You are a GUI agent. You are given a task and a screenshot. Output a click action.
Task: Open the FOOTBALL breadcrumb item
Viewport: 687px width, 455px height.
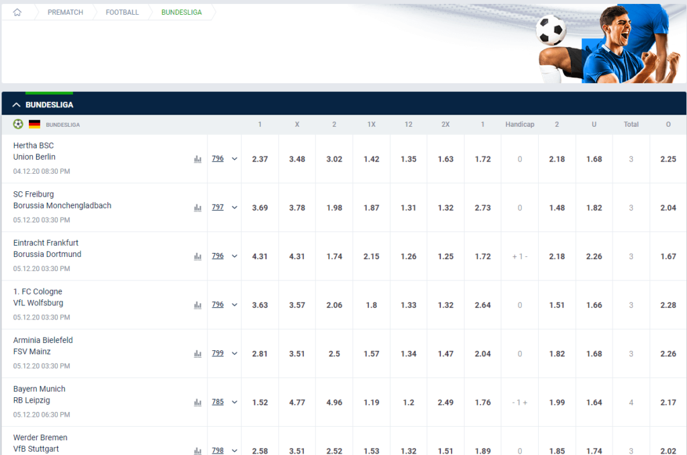(x=122, y=12)
